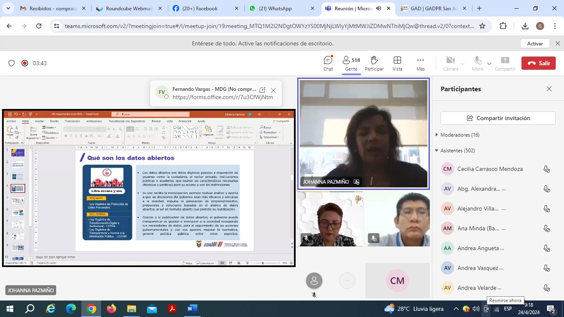Dismiss the Fernando Vargas chat notification
This screenshot has width=564, height=317.
[273, 90]
